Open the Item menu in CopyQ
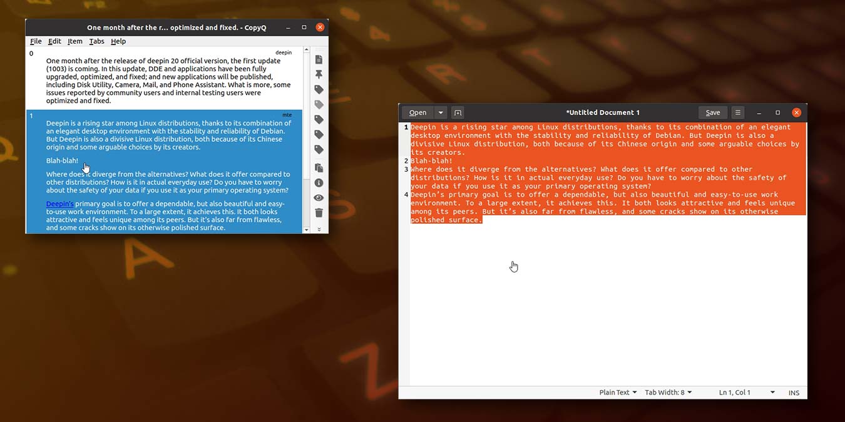Image resolution: width=845 pixels, height=422 pixels. [x=74, y=41]
